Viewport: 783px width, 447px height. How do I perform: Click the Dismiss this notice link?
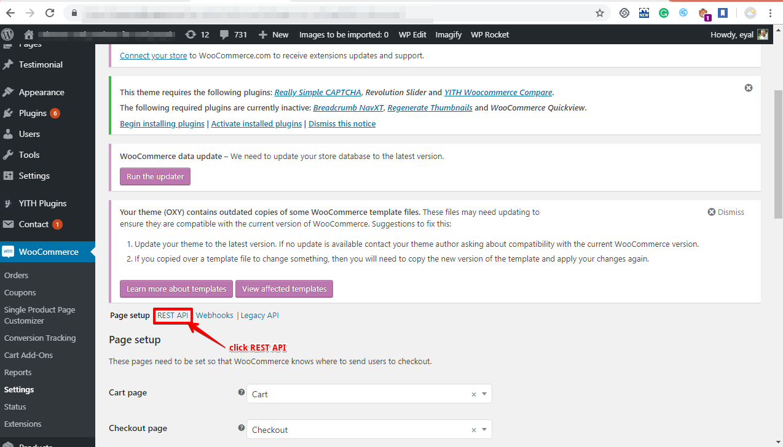pyautogui.click(x=342, y=123)
